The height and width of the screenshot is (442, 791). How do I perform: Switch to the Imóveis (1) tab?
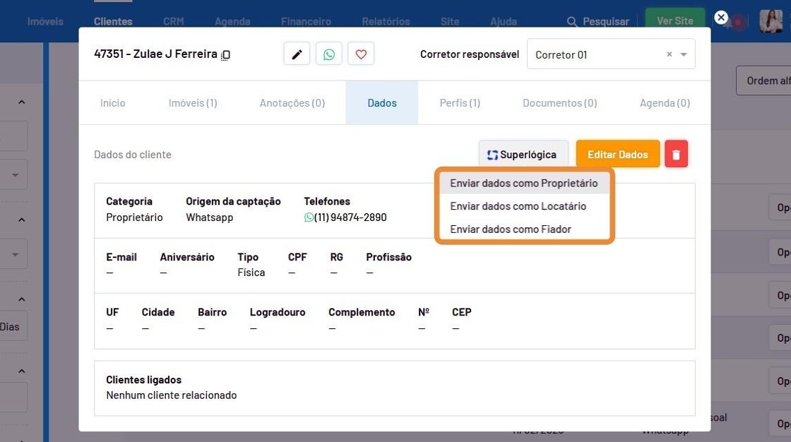click(193, 103)
